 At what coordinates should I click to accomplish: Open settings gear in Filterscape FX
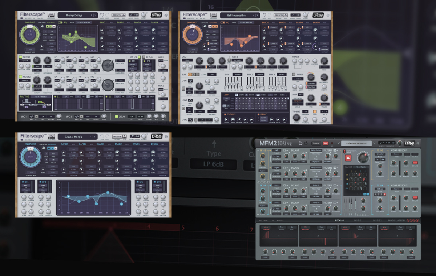[x=166, y=15]
